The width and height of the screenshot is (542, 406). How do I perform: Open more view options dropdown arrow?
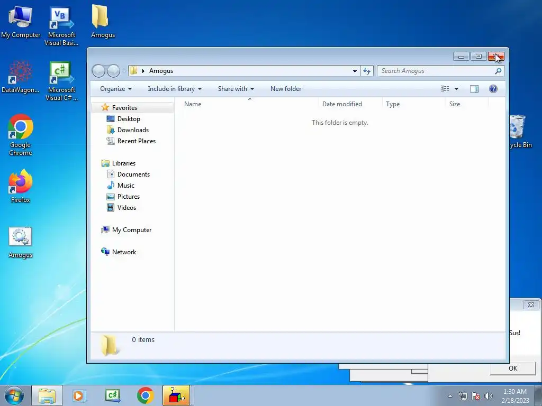click(456, 89)
